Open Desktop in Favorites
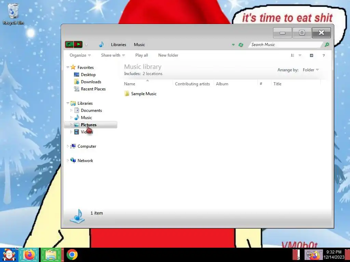 [x=88, y=75]
